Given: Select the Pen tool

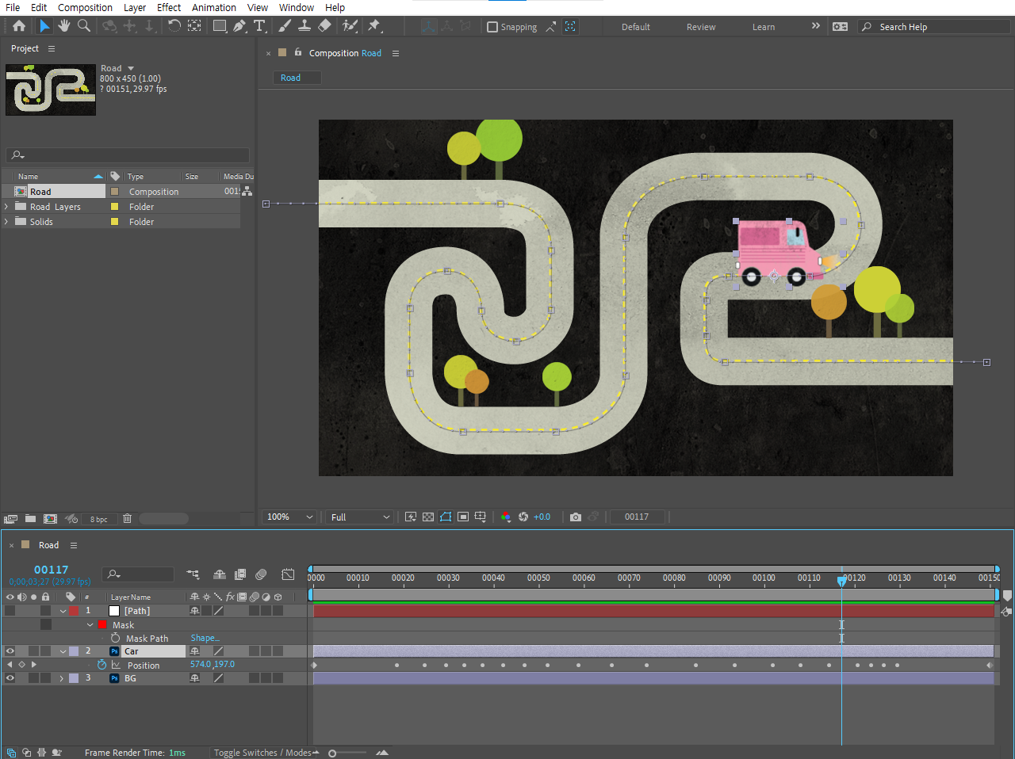Looking at the screenshot, I should (x=239, y=26).
